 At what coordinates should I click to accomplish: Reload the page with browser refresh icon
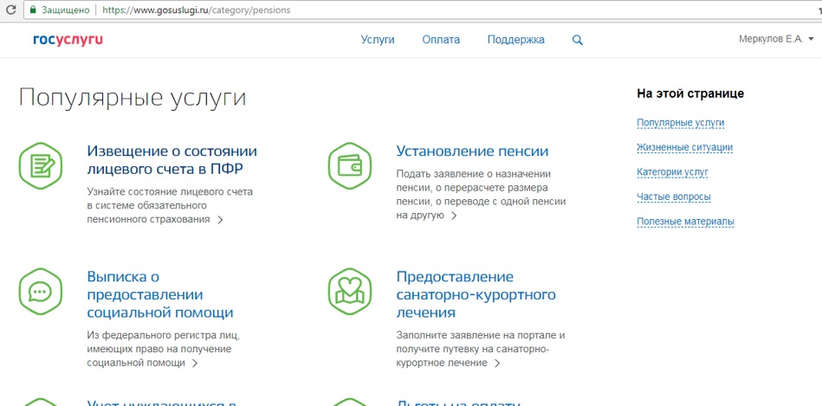(9, 10)
